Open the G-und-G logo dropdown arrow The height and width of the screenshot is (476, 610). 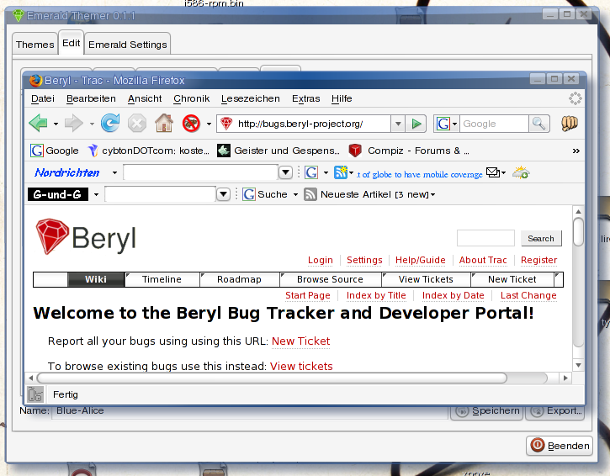pos(96,194)
